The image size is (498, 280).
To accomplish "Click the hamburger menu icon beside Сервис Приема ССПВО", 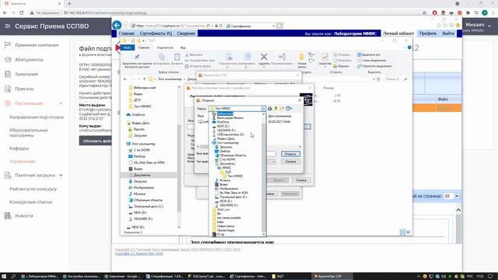I will [x=8, y=26].
